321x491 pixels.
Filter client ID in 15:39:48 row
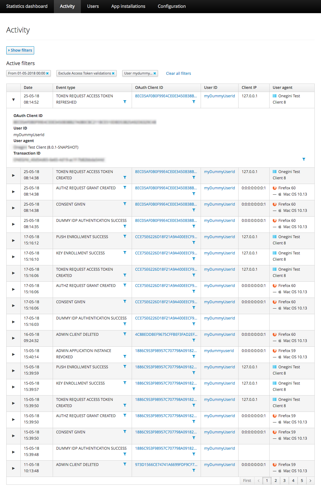click(x=194, y=454)
